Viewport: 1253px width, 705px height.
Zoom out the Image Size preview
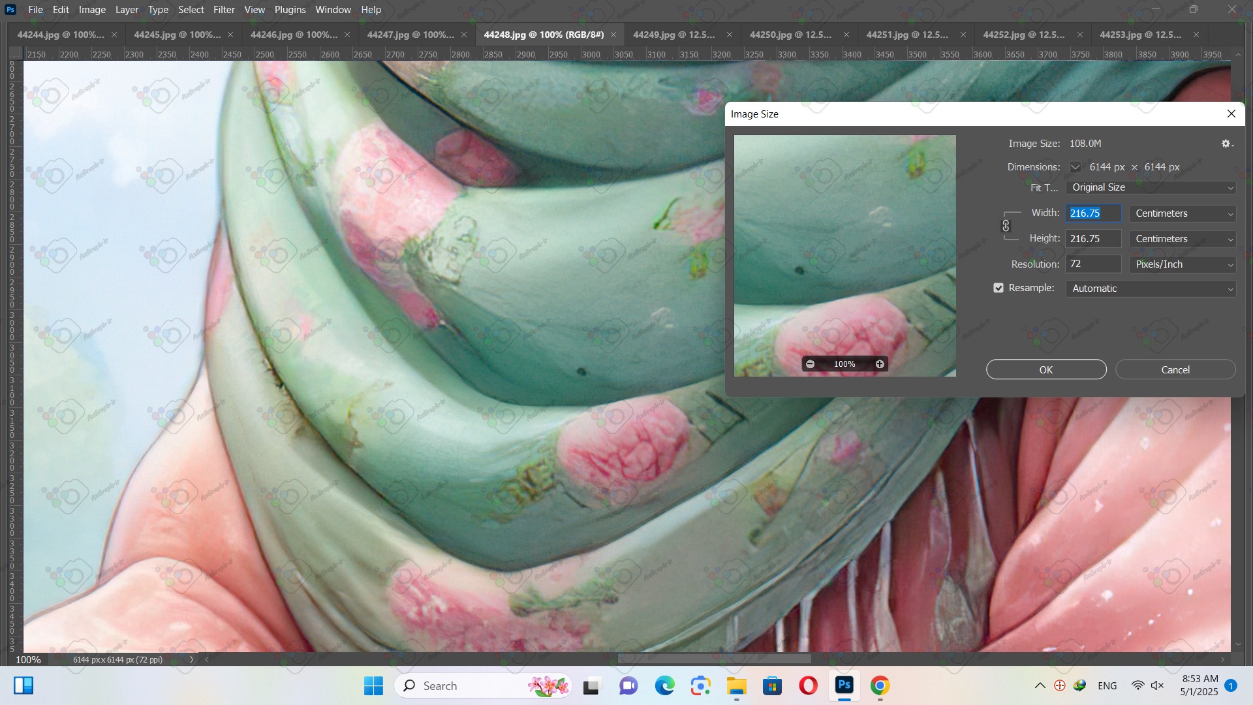pyautogui.click(x=810, y=364)
